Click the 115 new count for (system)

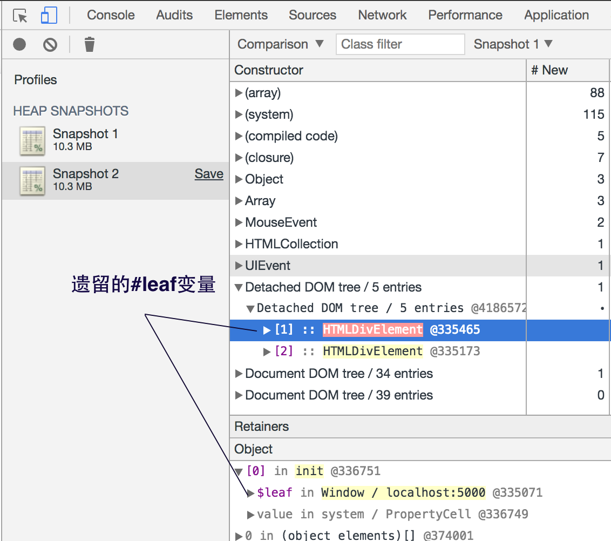coord(594,114)
